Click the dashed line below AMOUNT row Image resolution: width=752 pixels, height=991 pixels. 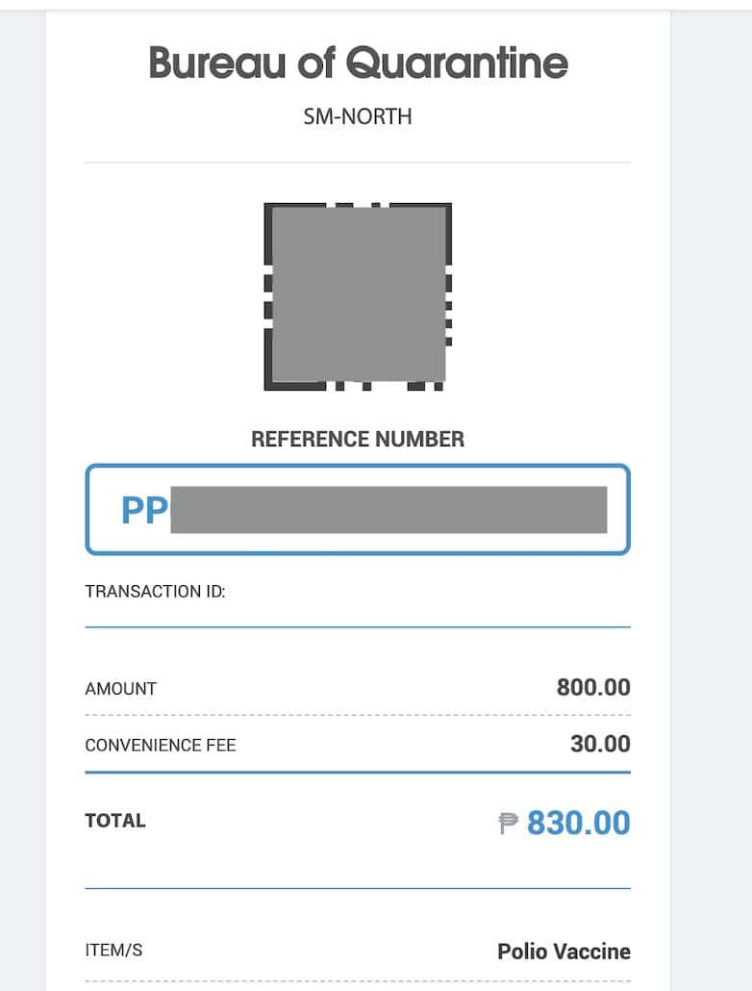[x=358, y=715]
